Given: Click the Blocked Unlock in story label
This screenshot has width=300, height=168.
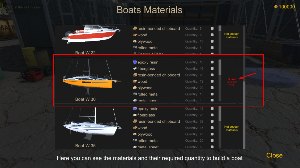Looking at the screenshot, I should coord(232,82).
